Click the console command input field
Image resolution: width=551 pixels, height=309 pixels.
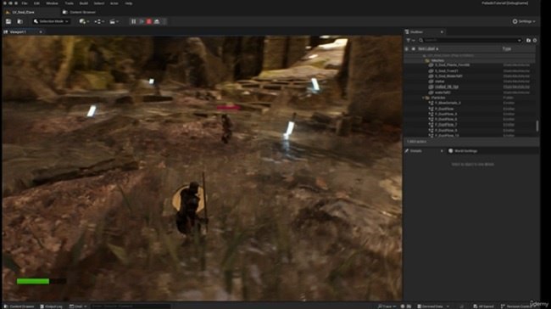(130, 306)
